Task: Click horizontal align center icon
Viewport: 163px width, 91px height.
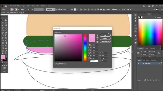Action: click(92, 10)
